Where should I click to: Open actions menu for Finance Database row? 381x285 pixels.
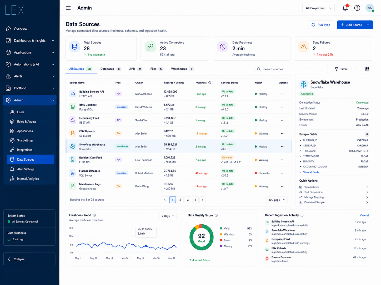coord(283,173)
